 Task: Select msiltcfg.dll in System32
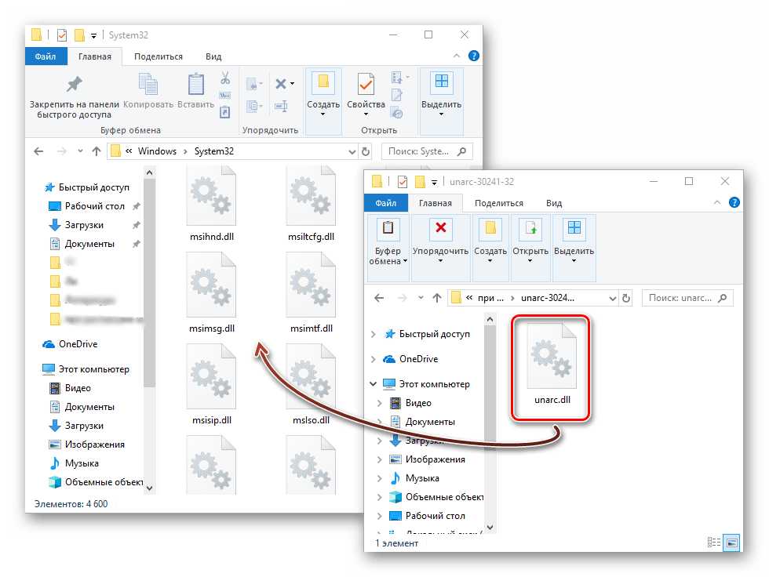click(x=311, y=205)
